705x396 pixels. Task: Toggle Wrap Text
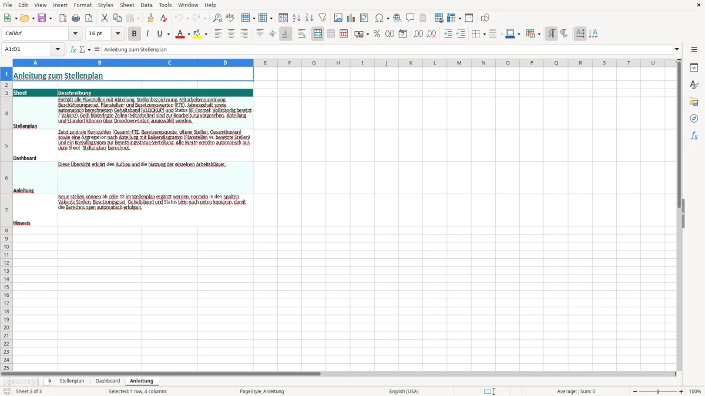(302, 34)
